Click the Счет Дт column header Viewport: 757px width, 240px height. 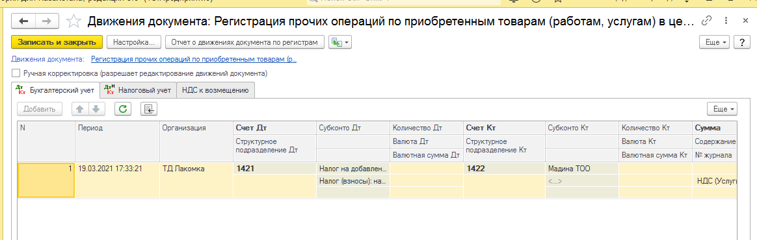(274, 128)
